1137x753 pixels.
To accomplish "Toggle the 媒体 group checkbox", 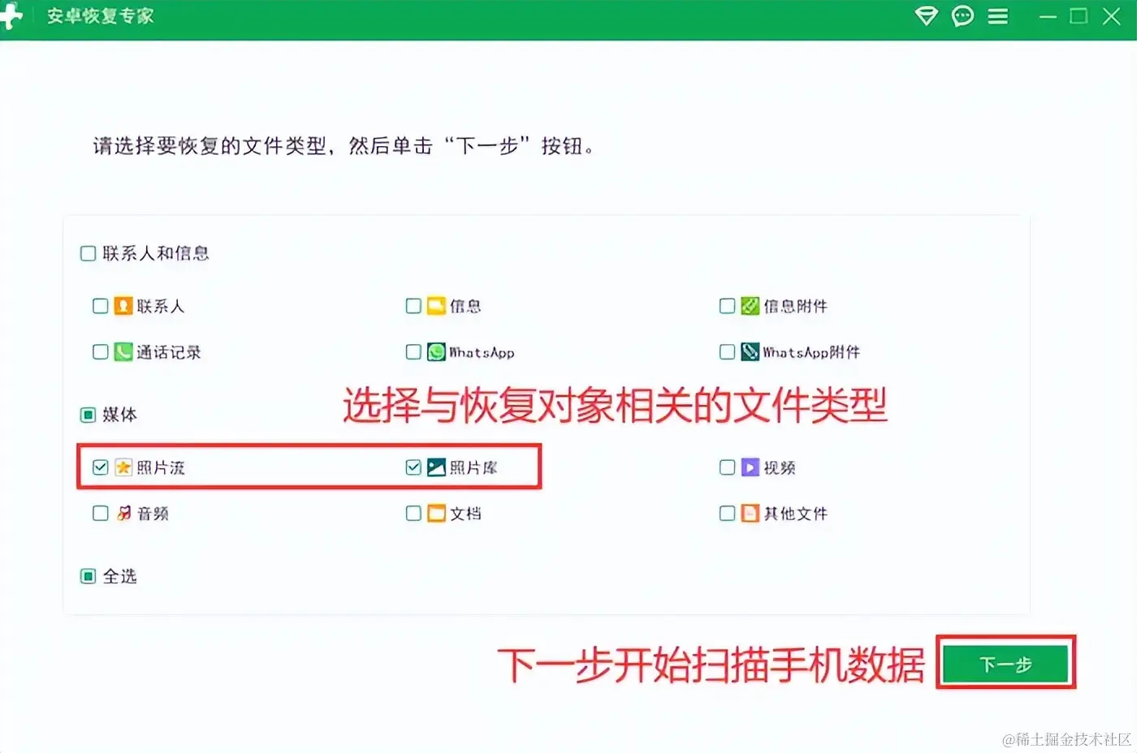I will coord(88,415).
